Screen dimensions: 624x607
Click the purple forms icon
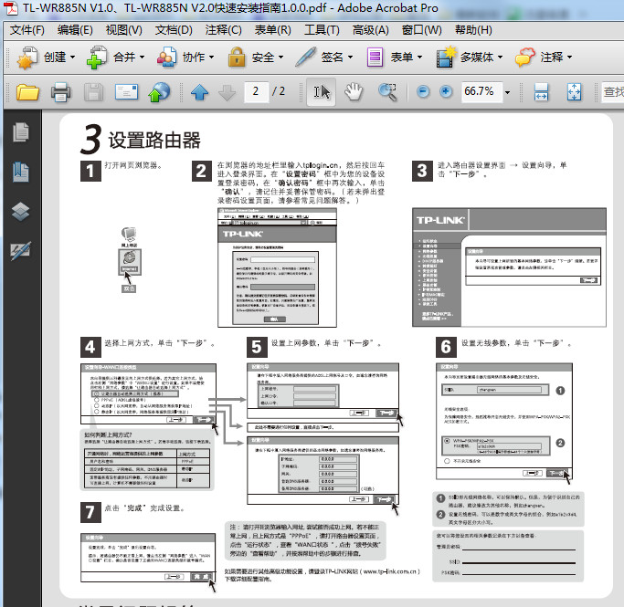click(375, 58)
